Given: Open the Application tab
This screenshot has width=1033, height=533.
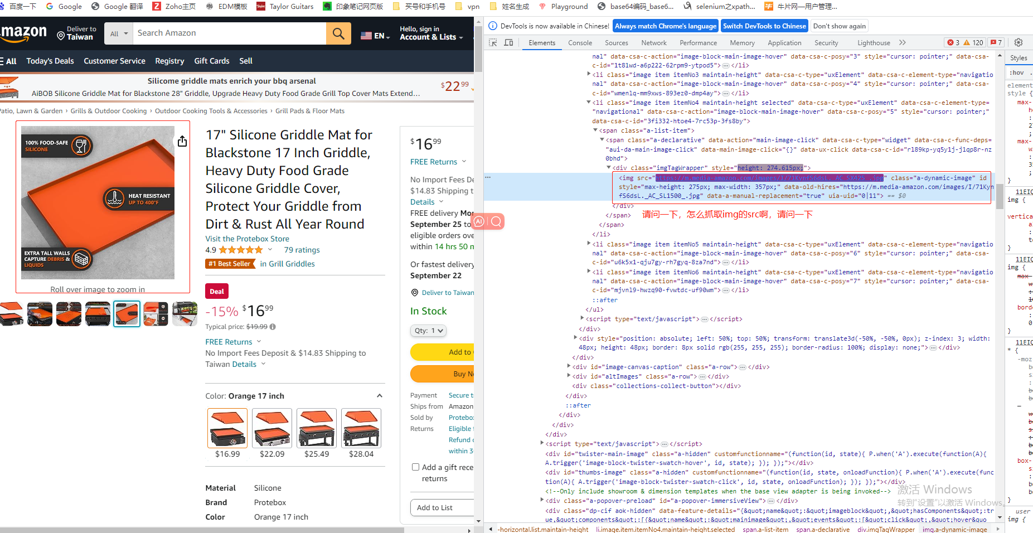Looking at the screenshot, I should (x=784, y=43).
